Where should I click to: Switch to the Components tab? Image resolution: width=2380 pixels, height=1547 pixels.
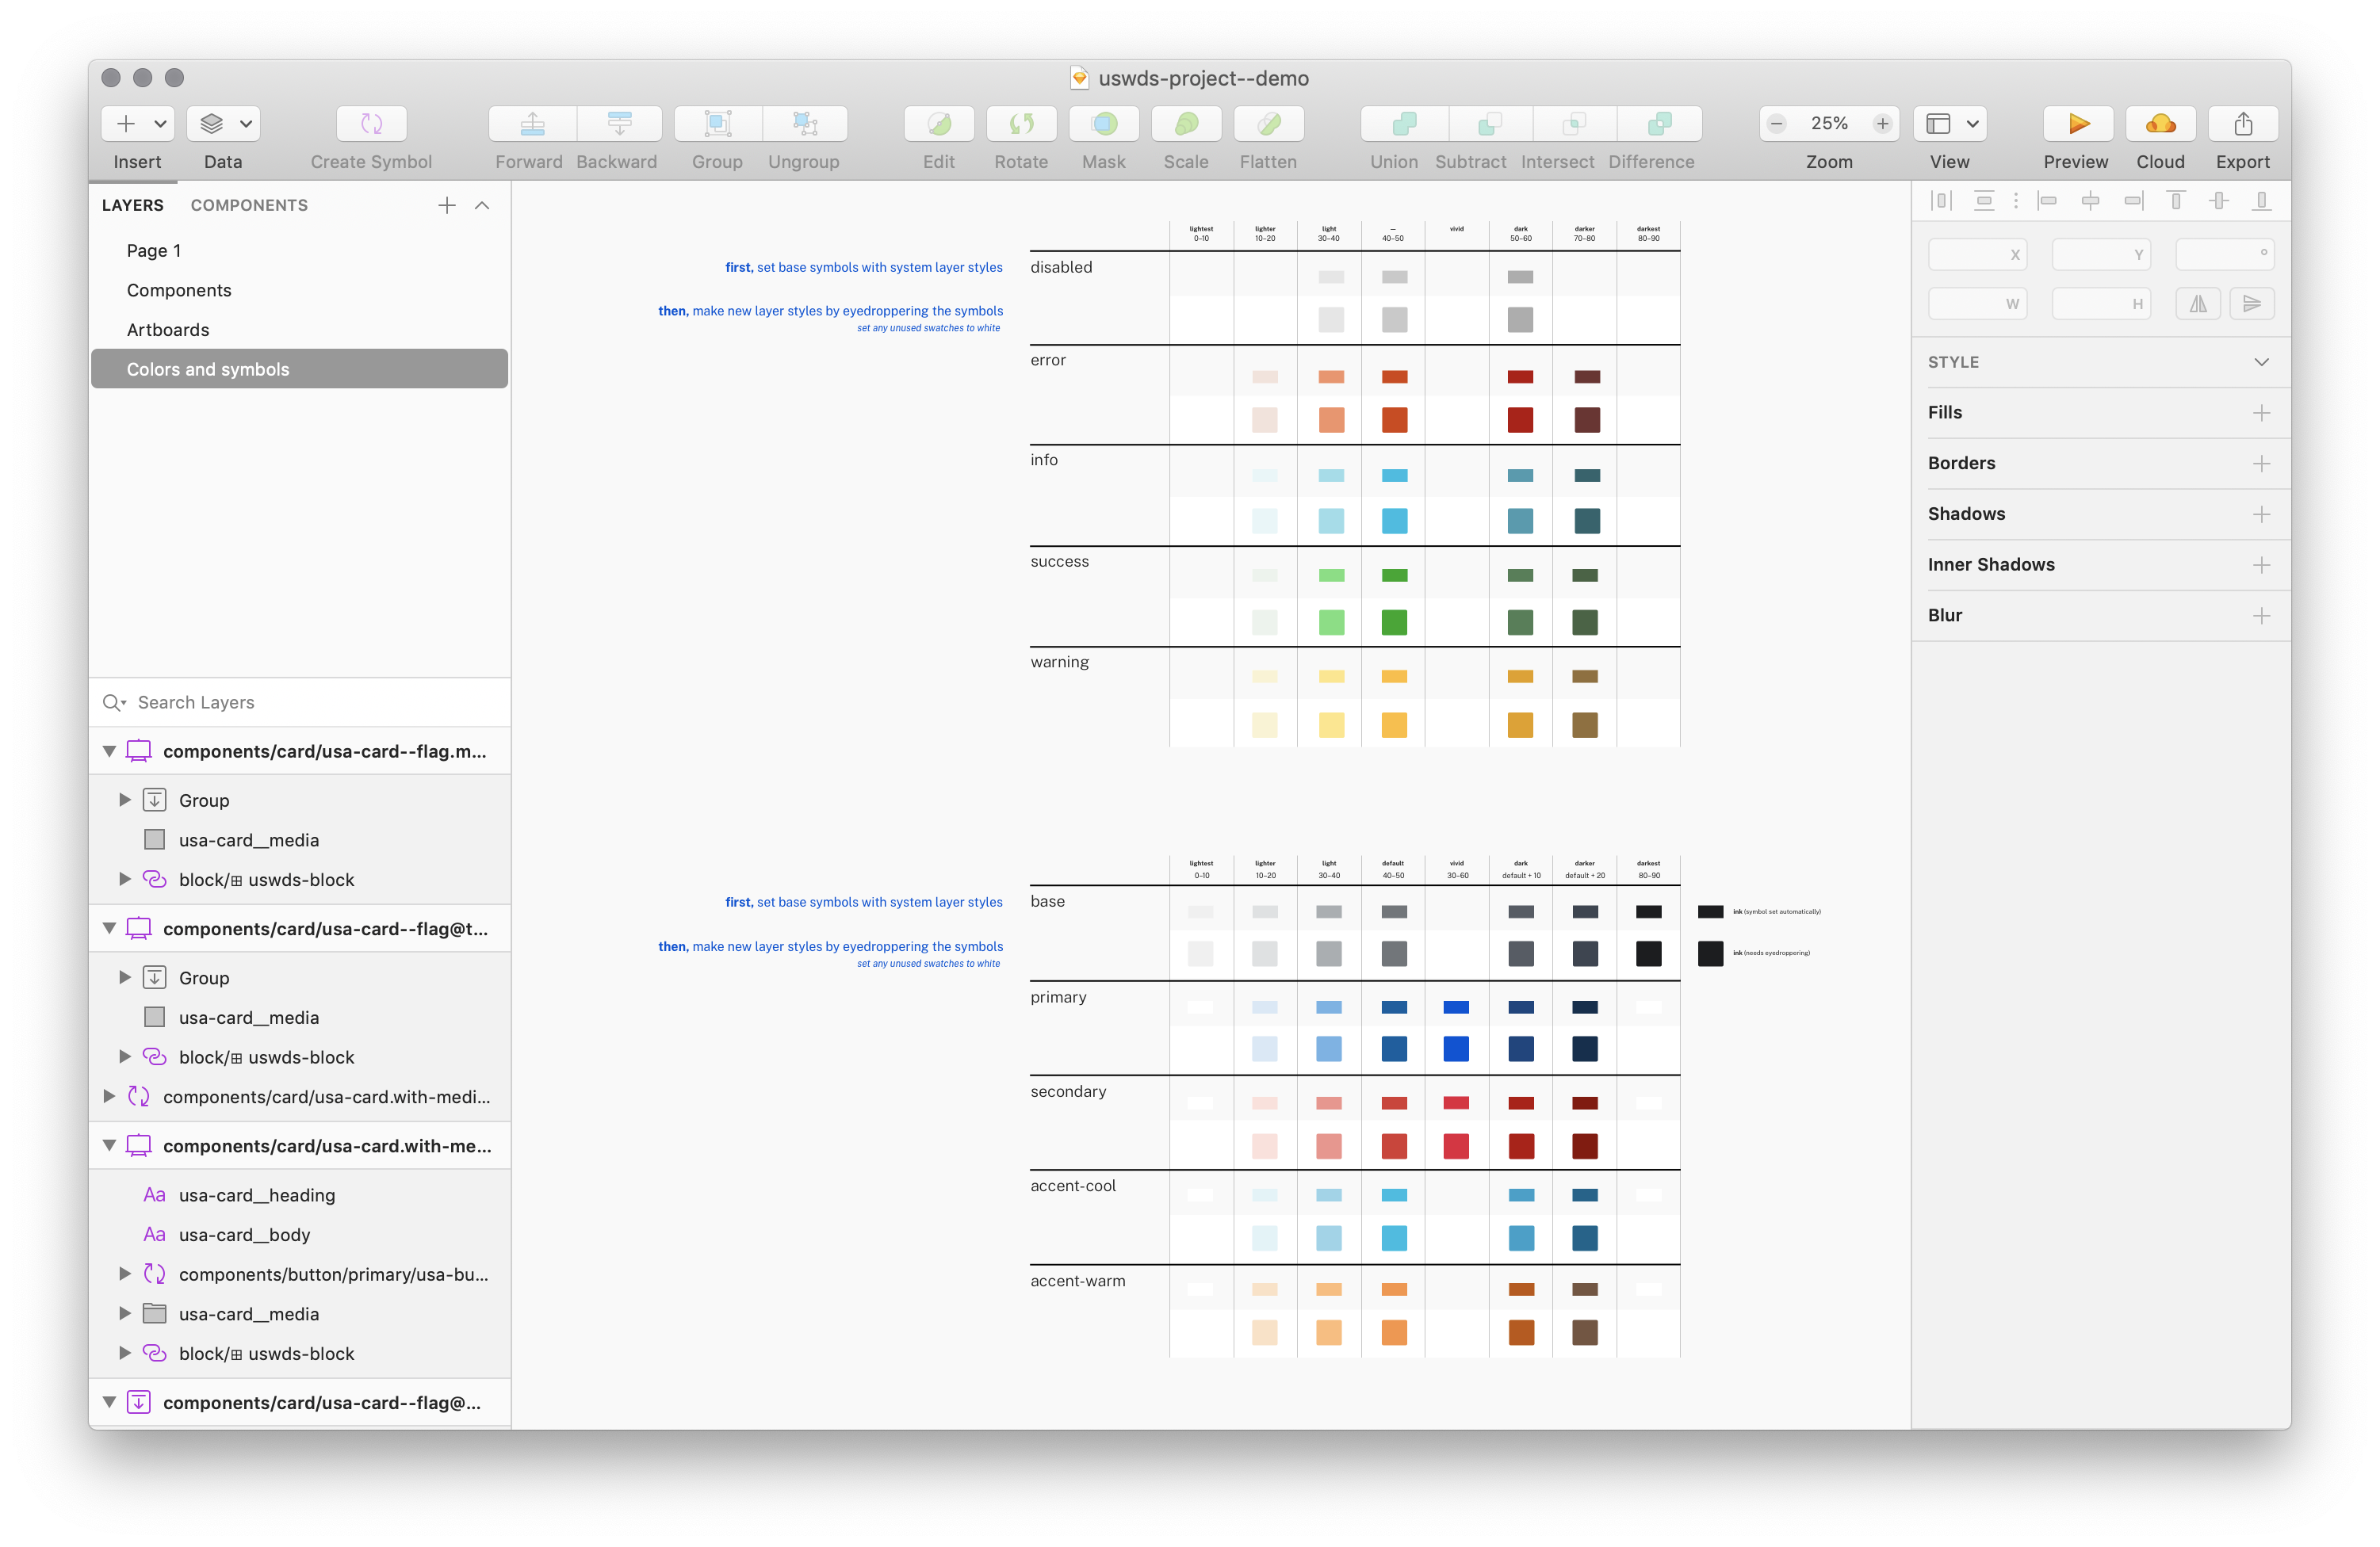point(249,205)
